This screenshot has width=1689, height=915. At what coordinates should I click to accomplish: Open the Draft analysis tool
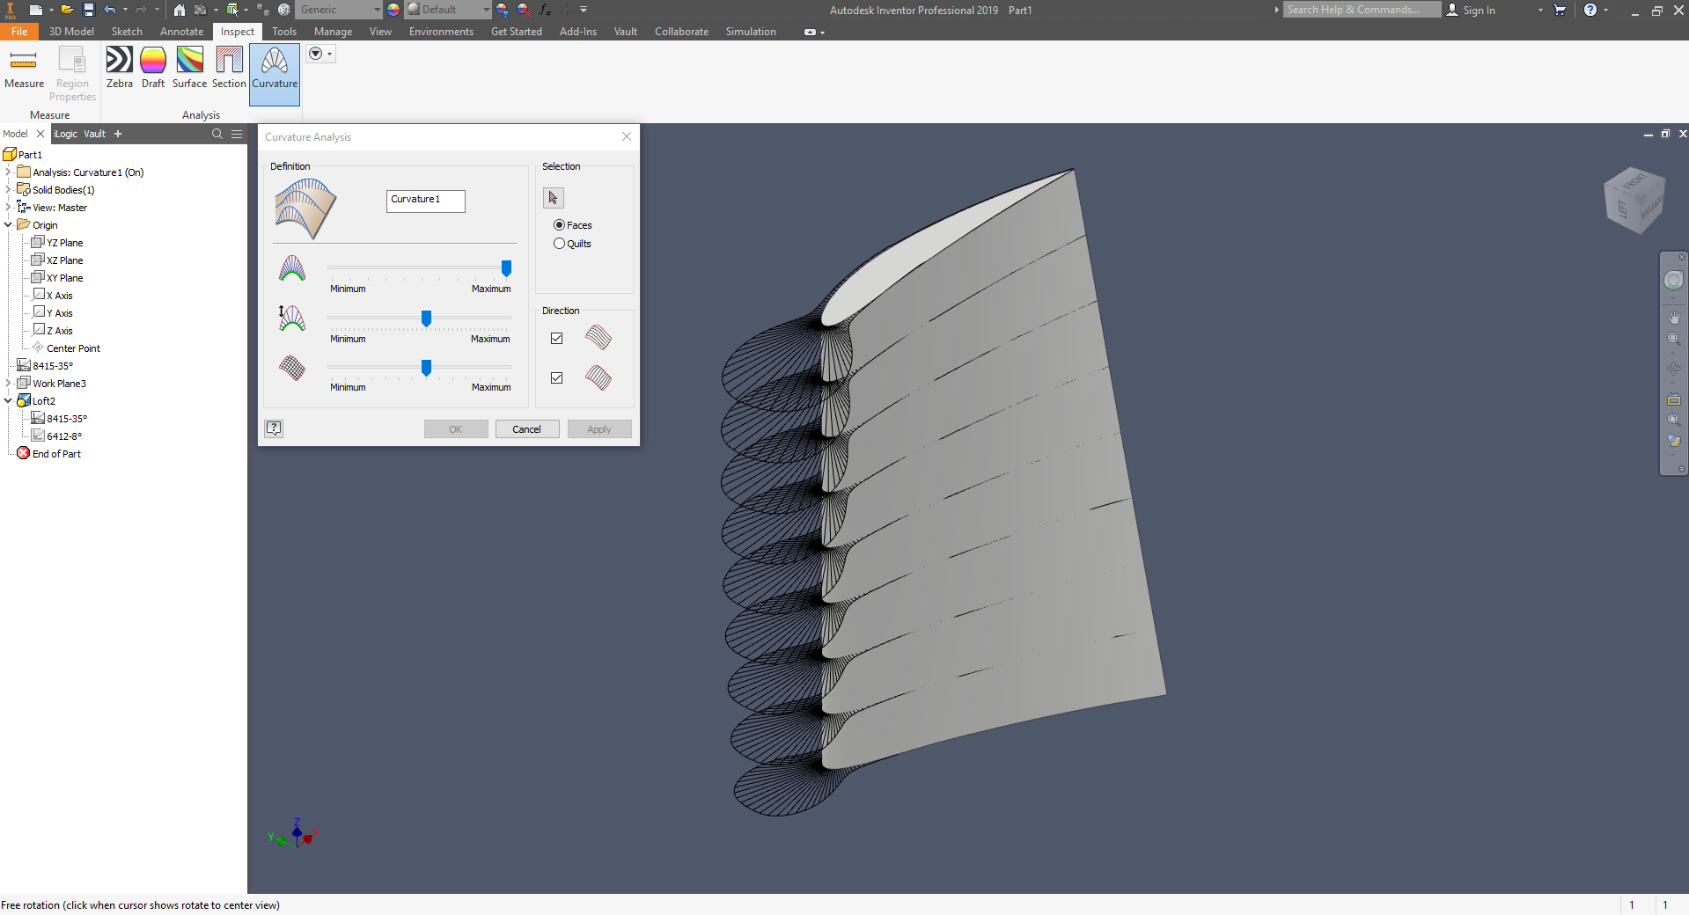[x=153, y=68]
